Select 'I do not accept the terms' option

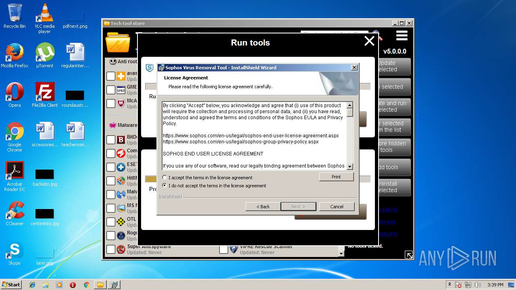164,186
